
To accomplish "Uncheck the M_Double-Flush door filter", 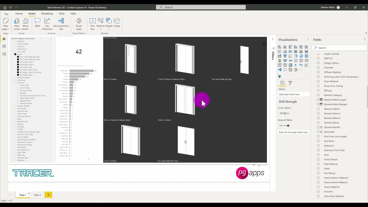I will pos(18,62).
